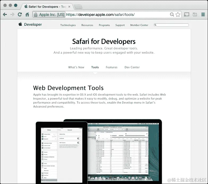Open the Support menu

pos(120,25)
